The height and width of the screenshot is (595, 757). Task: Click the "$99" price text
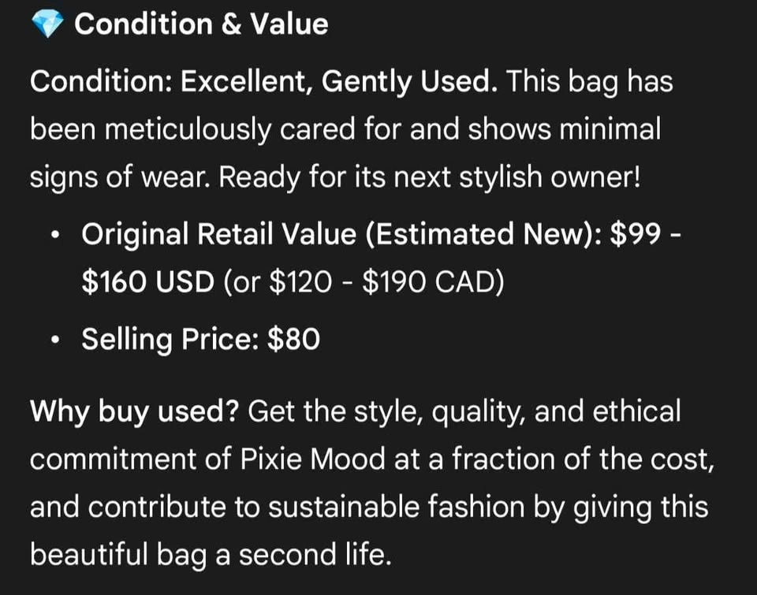[633, 234]
